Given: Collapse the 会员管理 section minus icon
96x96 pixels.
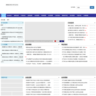Looking at the screenshot, I should pos(95,77).
